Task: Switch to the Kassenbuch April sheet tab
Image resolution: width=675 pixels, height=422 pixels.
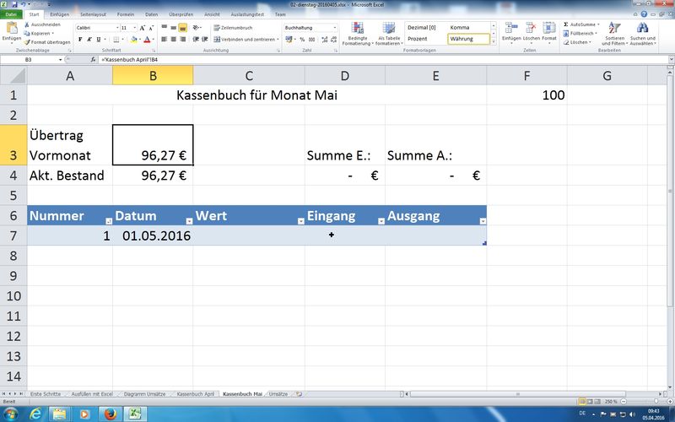Action: point(197,394)
